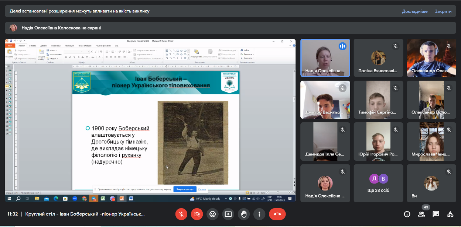Open meeting details info icon
This screenshot has height=227, width=461.
pyautogui.click(x=407, y=214)
